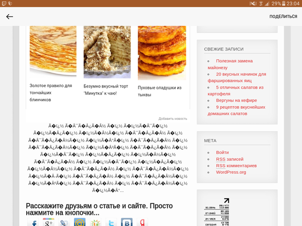Screen dimensions: 302x226
Task: Tap the back arrow in the top bar
Action: [x=10, y=17]
